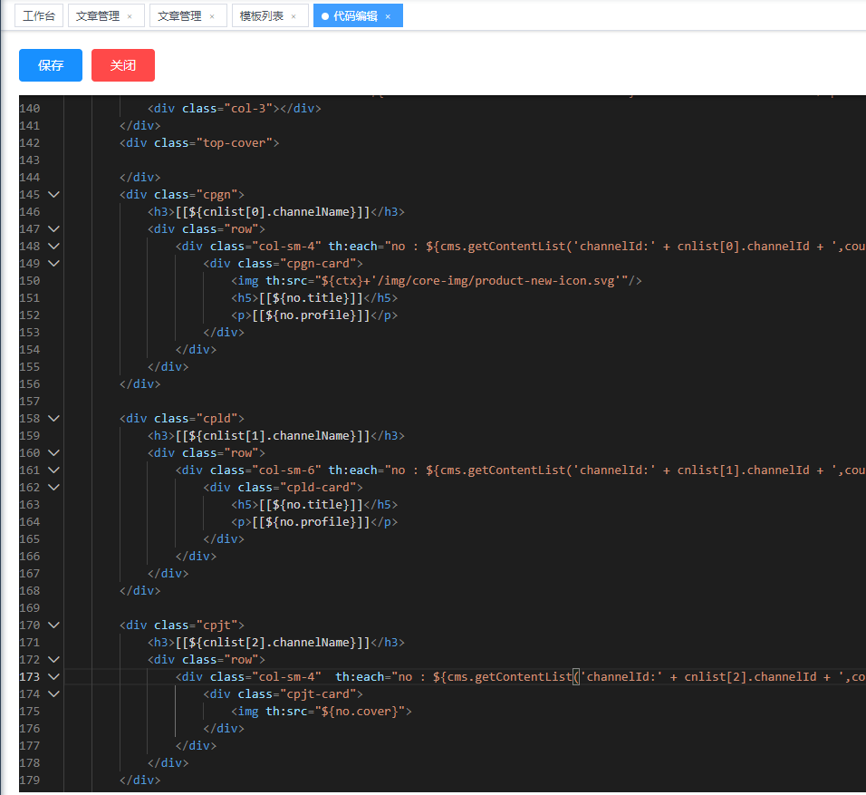Image resolution: width=866 pixels, height=795 pixels.
Task: Collapse the fold arrow on line 173
Action: [53, 676]
